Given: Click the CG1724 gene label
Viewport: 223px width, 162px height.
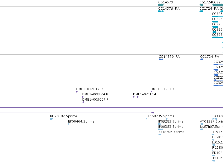Looking at the screenshot, I should point(206,2).
